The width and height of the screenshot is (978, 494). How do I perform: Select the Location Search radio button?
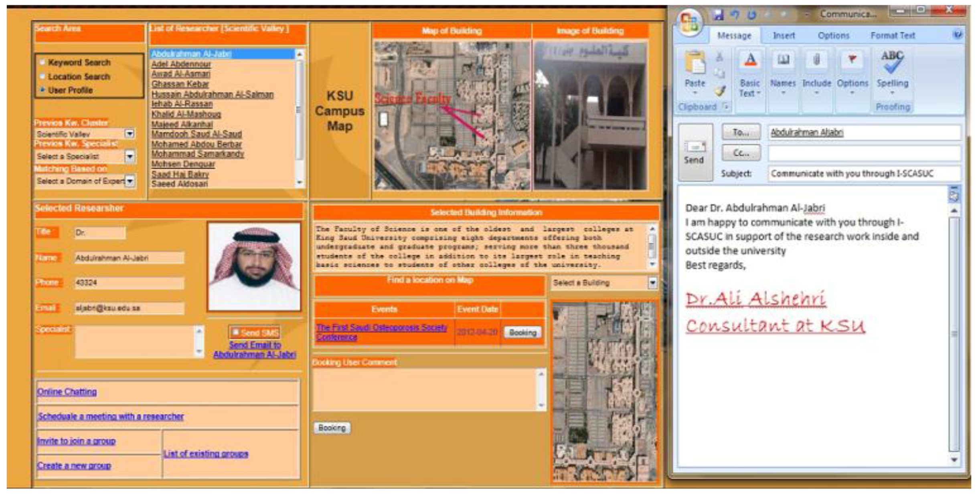click(x=42, y=76)
